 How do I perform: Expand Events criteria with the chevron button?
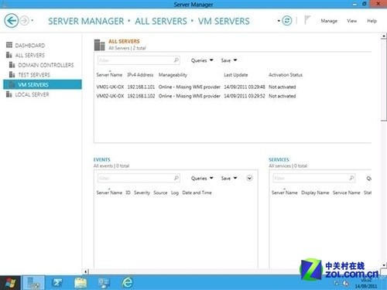pyautogui.click(x=249, y=178)
